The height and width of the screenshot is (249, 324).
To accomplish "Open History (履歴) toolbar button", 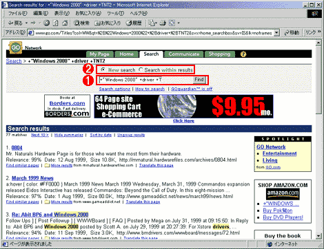I will pos(134,23).
